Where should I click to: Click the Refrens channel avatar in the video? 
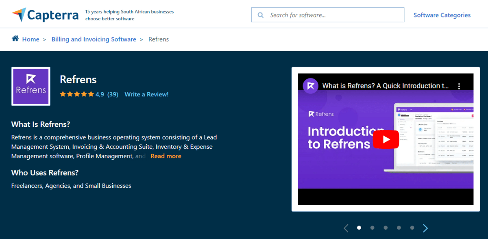pyautogui.click(x=310, y=86)
